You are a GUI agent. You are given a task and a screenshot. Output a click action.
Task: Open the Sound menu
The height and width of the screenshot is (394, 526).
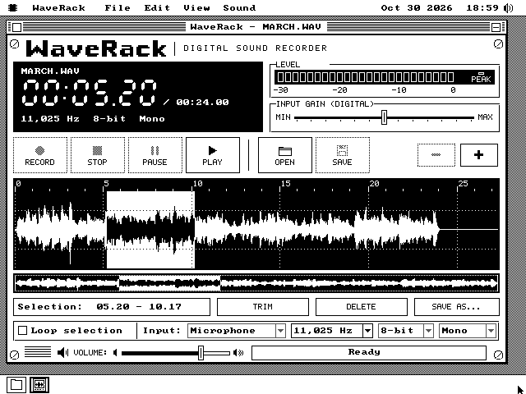click(239, 7)
